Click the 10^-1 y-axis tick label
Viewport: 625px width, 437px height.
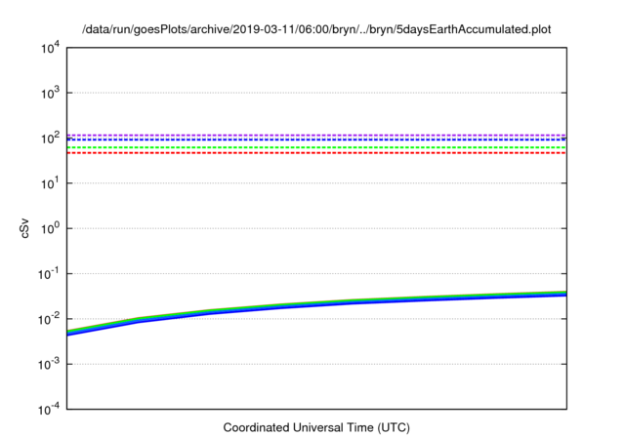[x=49, y=274]
